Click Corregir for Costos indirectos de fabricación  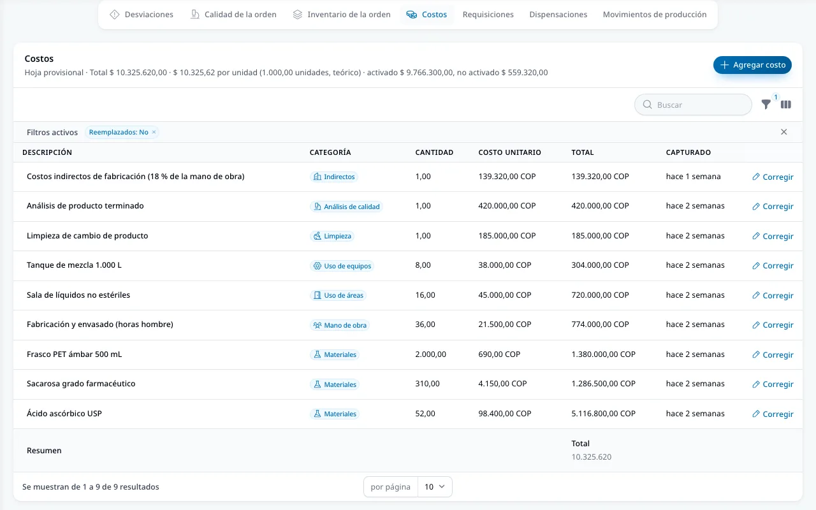pos(773,177)
